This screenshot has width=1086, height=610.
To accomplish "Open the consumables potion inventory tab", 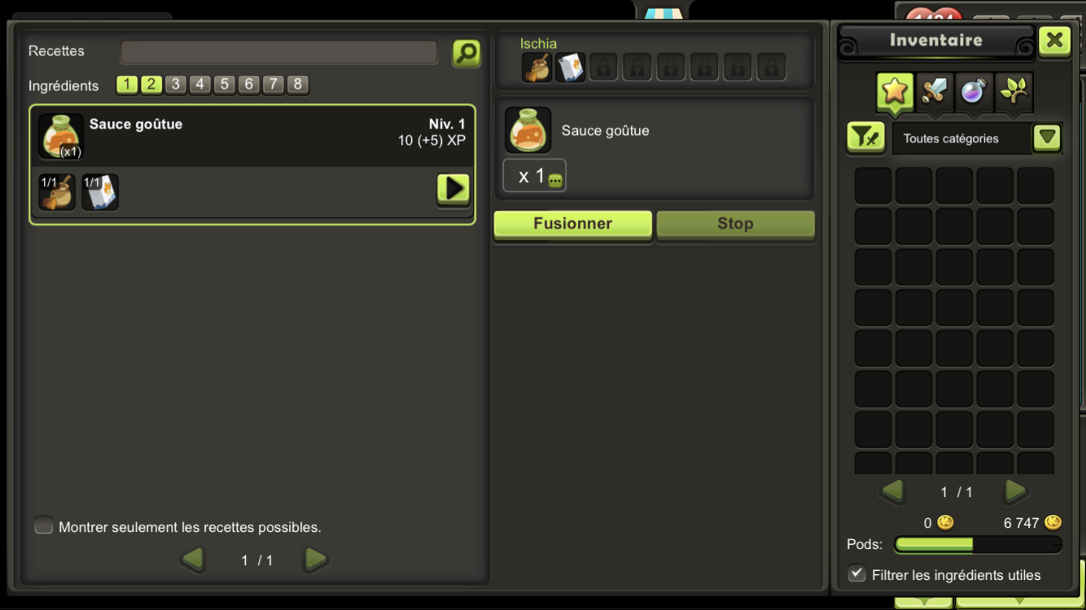I will pos(974,92).
